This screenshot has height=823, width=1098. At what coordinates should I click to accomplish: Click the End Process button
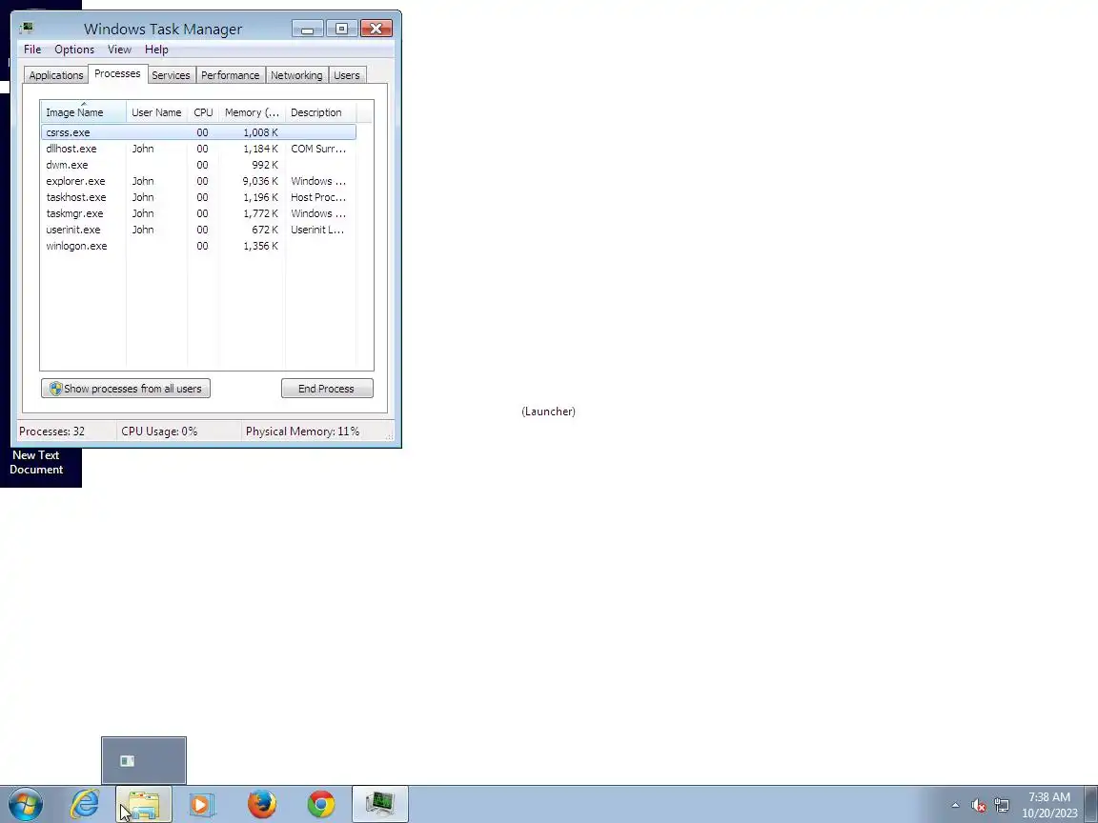coord(327,389)
